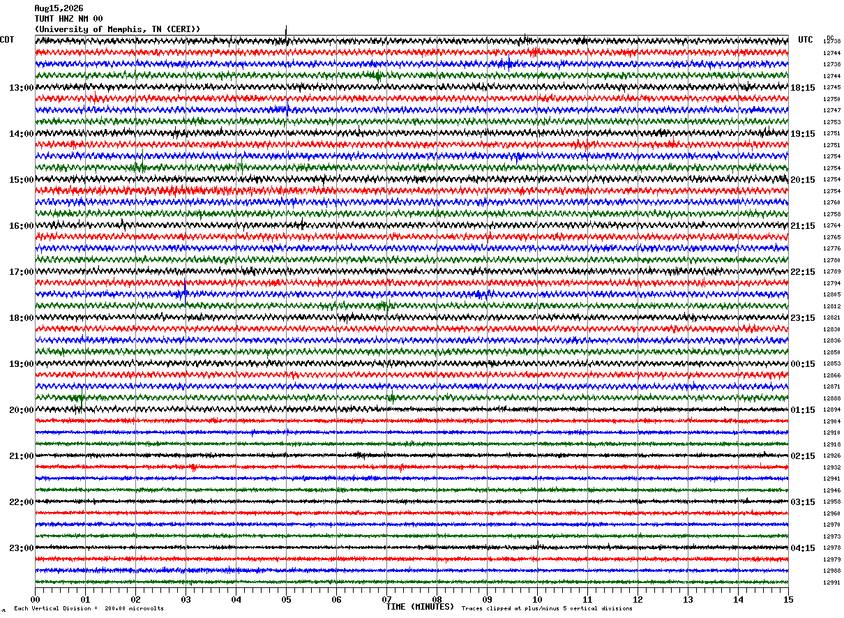This screenshot has height=618, width=844.
Task: Click minute tick 11 on time axis
Action: (587, 600)
